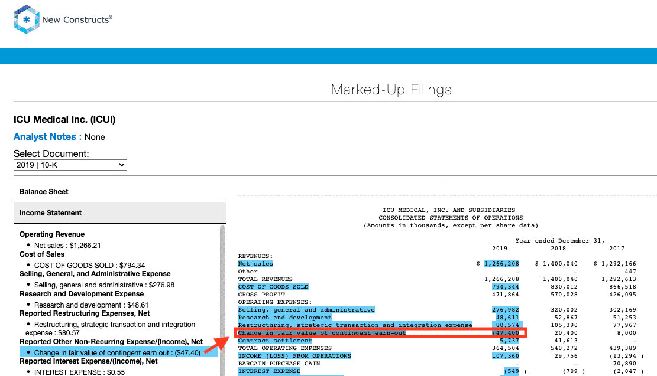Screen dimensions: 657x376
Task: Click highlighted INTEREST EXPENSE label in filing
Action: click(269, 371)
